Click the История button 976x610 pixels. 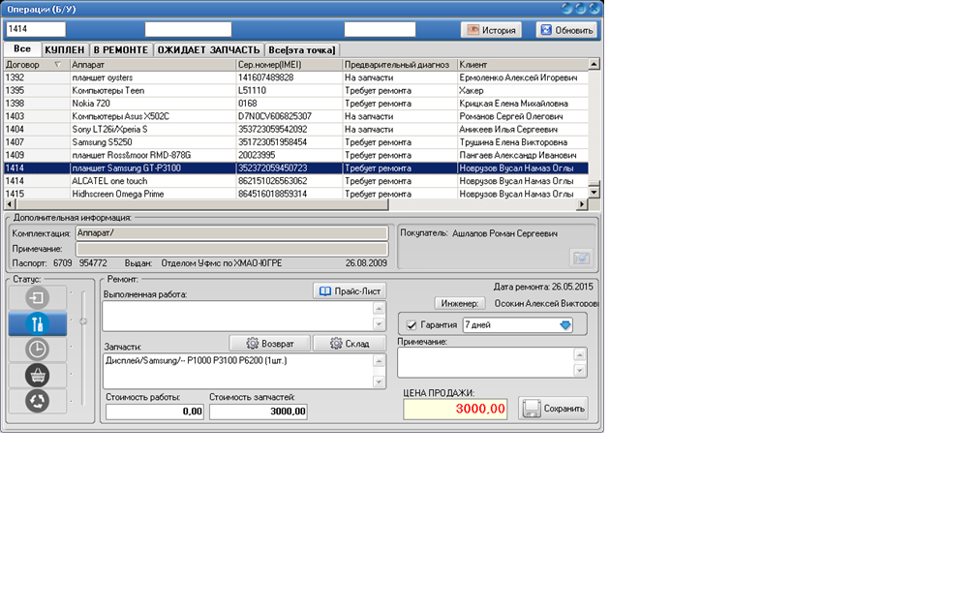(x=491, y=30)
